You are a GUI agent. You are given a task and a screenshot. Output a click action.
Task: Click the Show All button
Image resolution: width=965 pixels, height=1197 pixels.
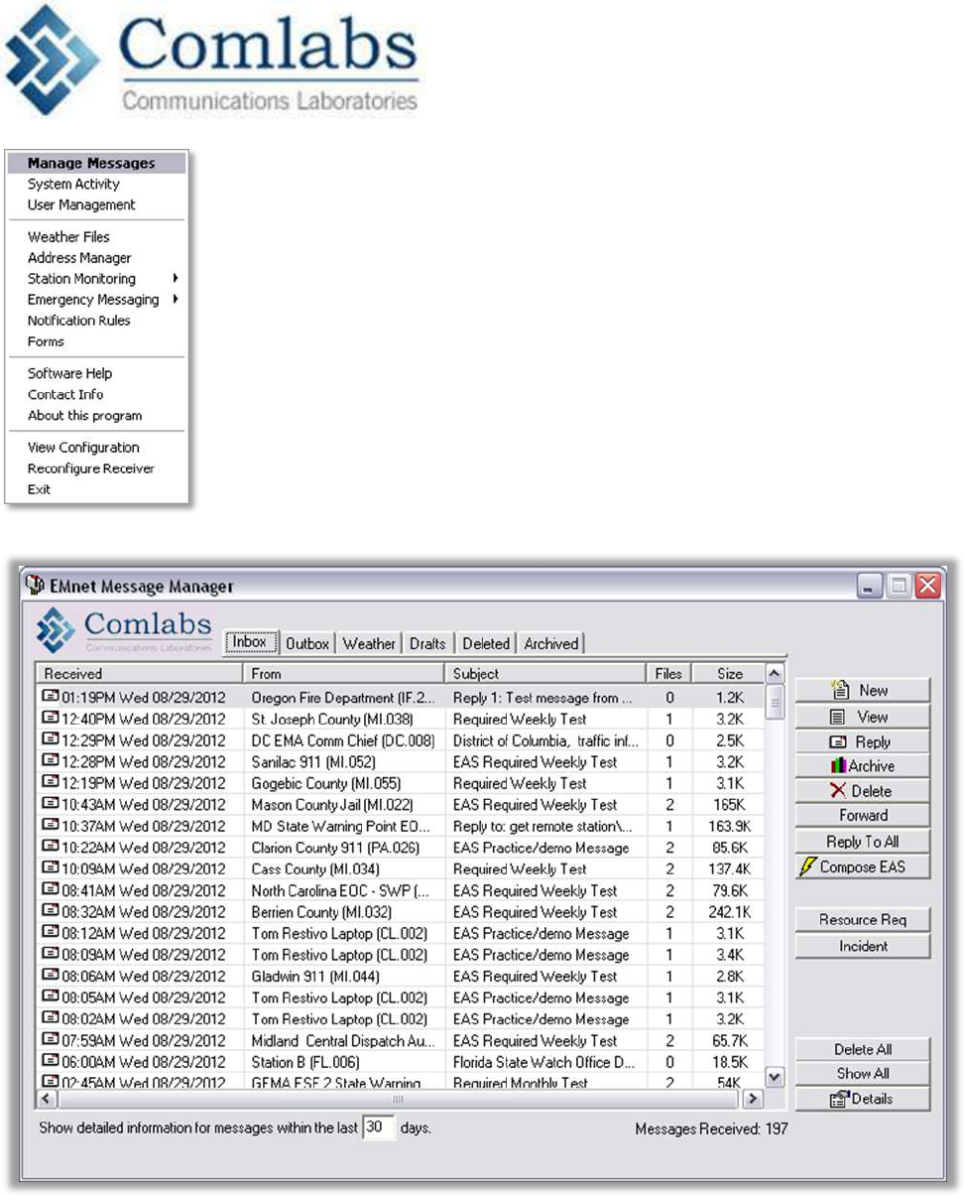coord(862,1074)
